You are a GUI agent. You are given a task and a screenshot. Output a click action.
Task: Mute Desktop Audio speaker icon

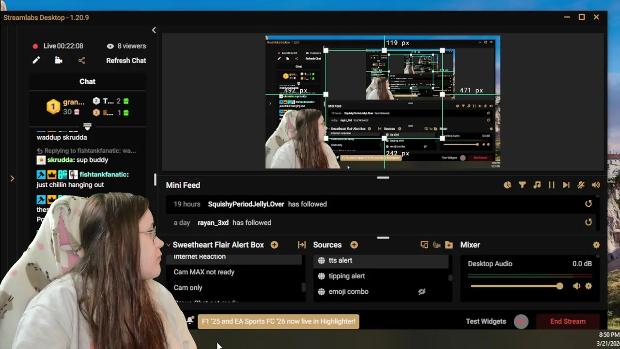[576, 286]
